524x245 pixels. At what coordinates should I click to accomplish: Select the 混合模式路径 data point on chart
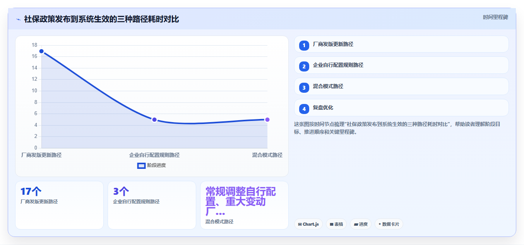[267, 119]
